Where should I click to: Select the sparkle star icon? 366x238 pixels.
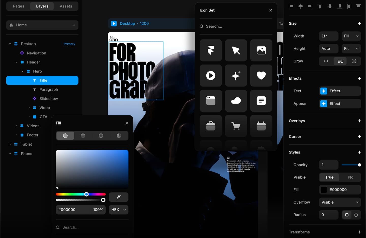[236, 76]
